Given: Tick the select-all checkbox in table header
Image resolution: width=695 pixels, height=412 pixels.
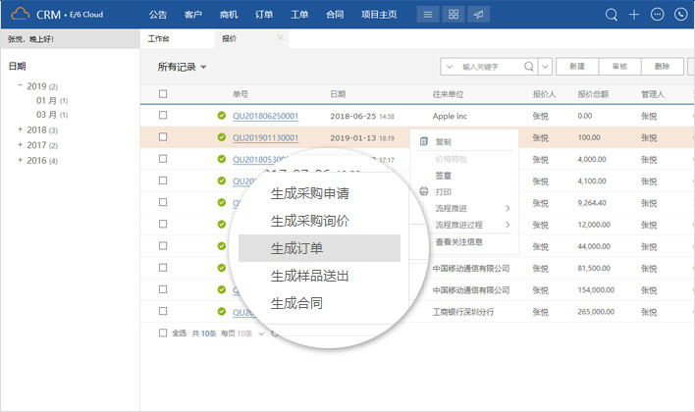Looking at the screenshot, I should 163,94.
